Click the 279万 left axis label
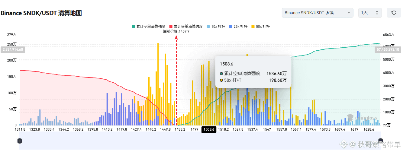Viewport: 403px width, 152px height. pos(12,35)
